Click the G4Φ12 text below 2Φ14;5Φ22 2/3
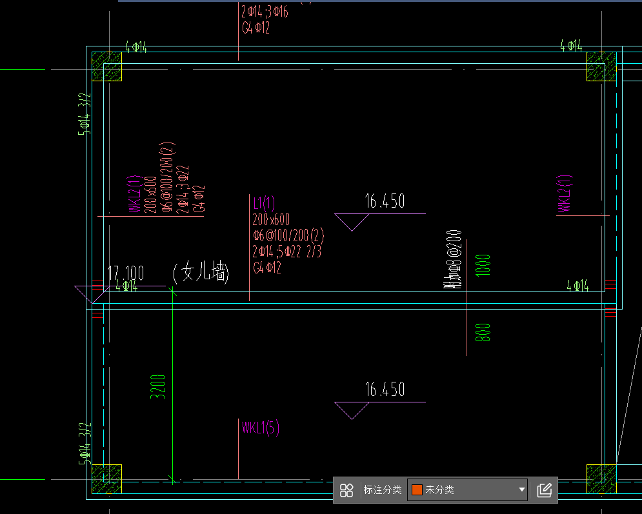 coord(267,268)
